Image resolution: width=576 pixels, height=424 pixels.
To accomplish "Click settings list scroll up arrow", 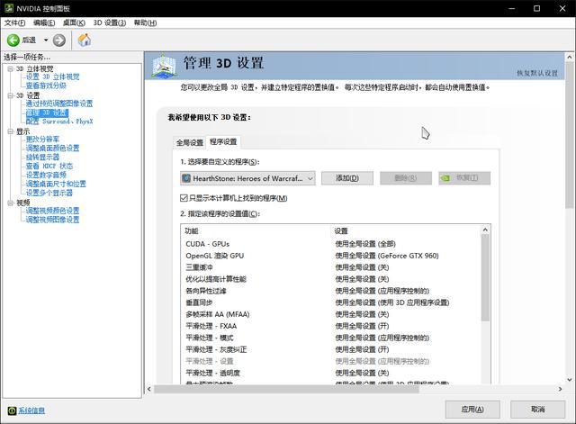I will [485, 230].
